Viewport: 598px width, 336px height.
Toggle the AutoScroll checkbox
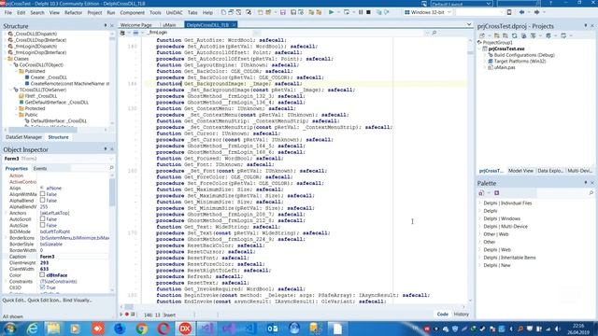tap(42, 219)
